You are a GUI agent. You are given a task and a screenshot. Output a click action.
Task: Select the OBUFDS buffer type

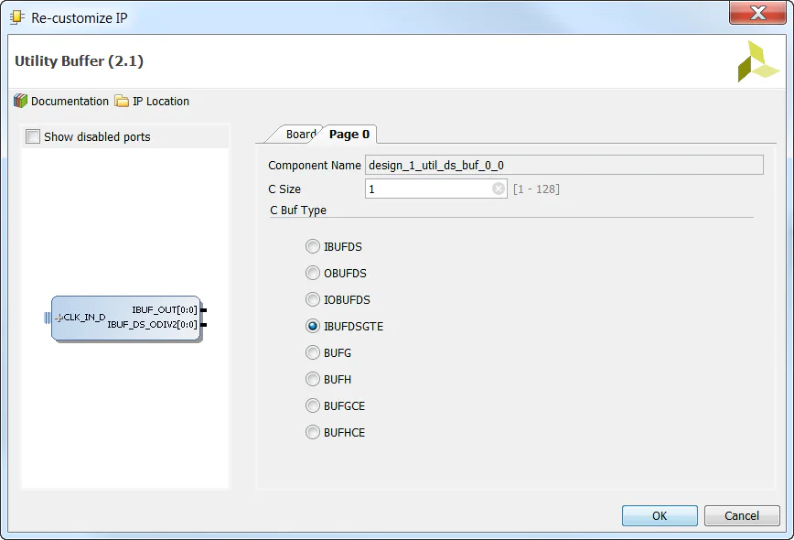click(x=312, y=273)
